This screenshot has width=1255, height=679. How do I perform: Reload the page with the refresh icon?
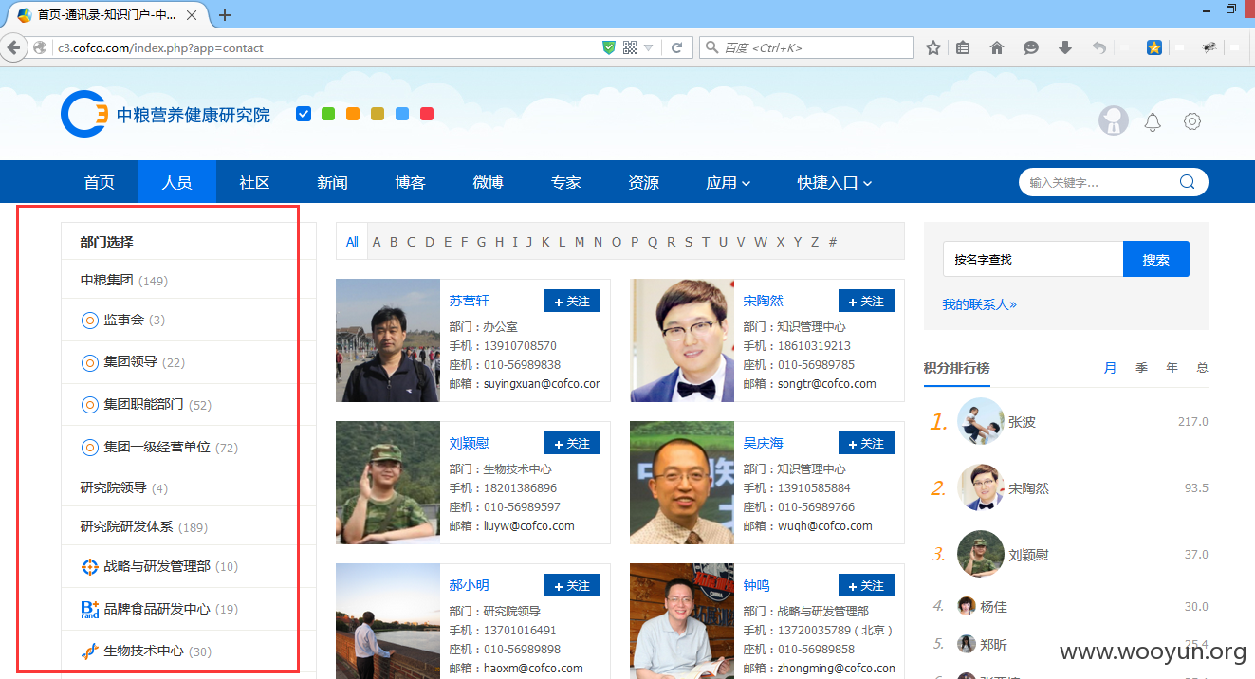tap(676, 47)
